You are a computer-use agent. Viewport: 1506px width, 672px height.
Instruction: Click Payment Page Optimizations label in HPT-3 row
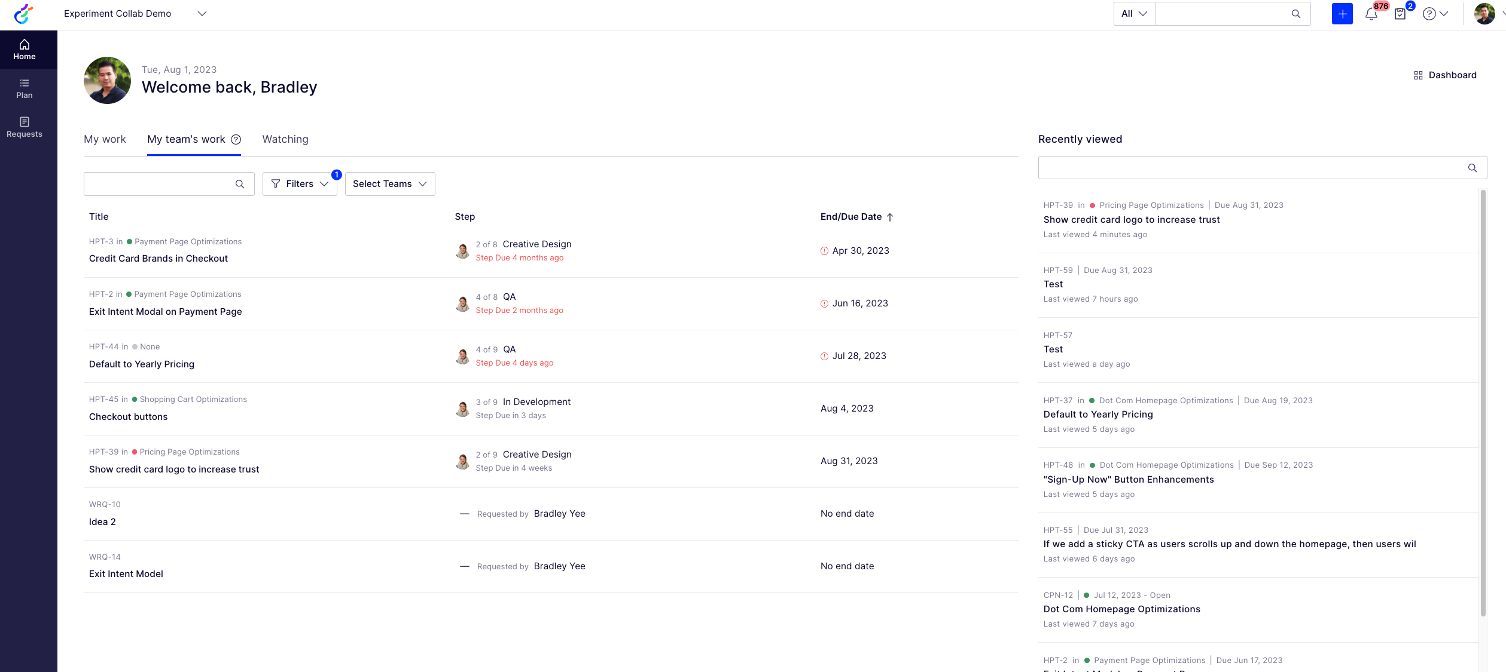tap(188, 242)
